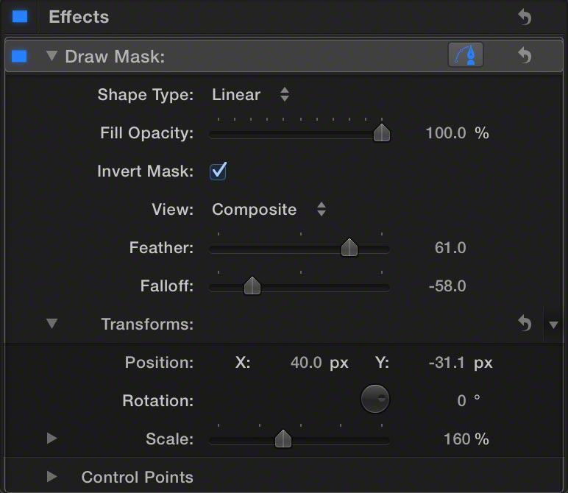Image resolution: width=568 pixels, height=493 pixels.
Task: Click the Shape Type label
Action: (x=146, y=95)
